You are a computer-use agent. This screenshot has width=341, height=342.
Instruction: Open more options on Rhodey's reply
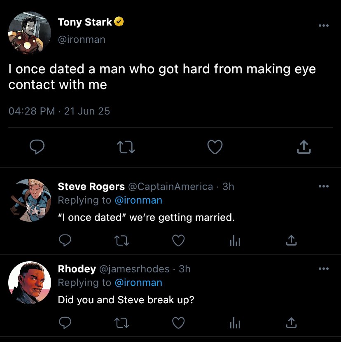coord(324,269)
